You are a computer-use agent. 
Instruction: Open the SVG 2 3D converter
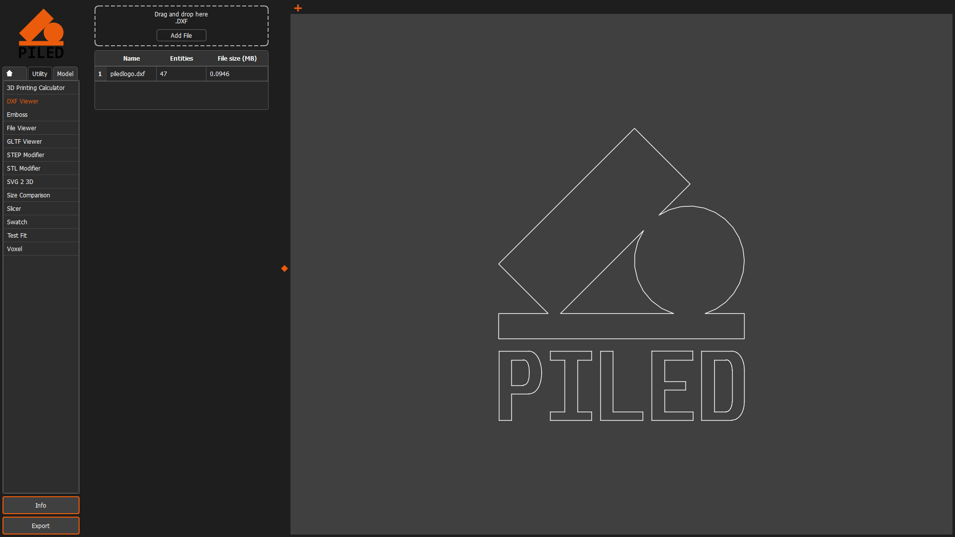(x=20, y=181)
